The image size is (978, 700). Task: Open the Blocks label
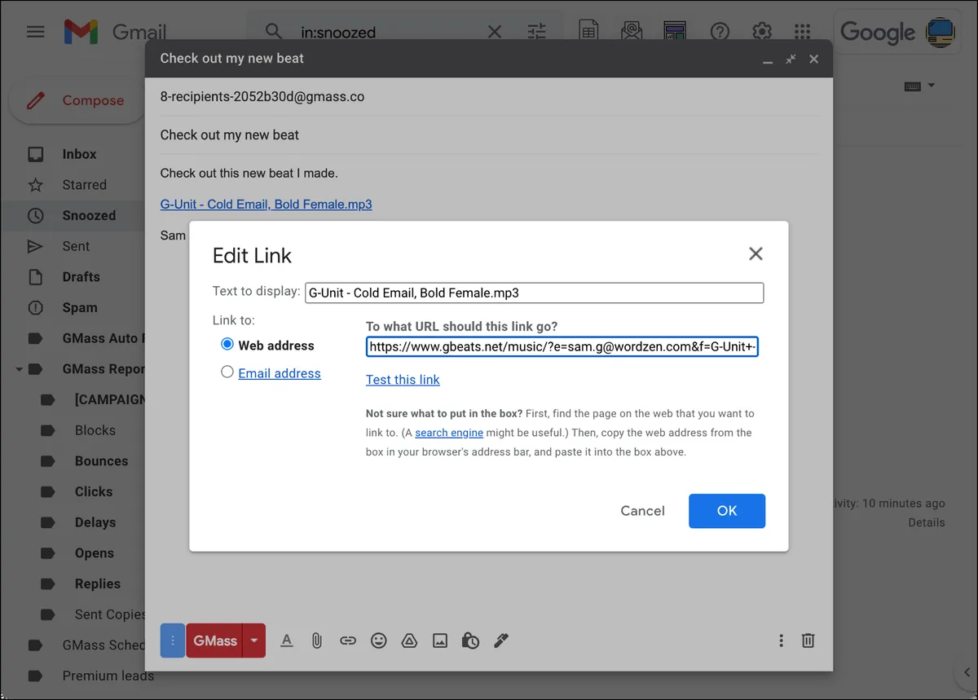95,430
